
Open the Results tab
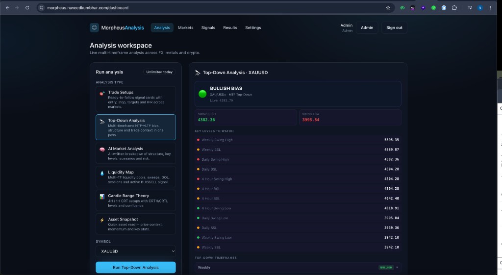click(x=230, y=27)
